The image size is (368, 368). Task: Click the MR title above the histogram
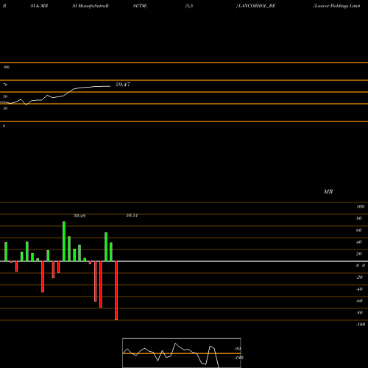coord(328,191)
